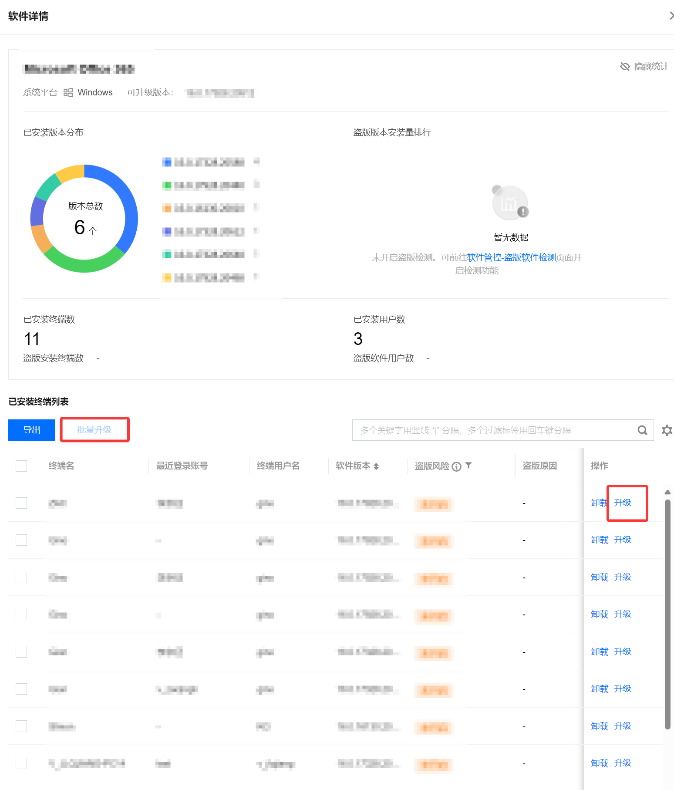Check the first terminal row checkbox
This screenshot has width=674, height=790.
[x=21, y=503]
